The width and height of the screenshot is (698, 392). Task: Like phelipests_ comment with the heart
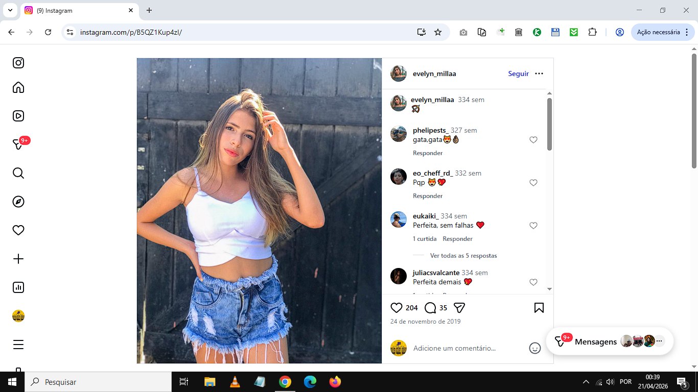pos(533,140)
